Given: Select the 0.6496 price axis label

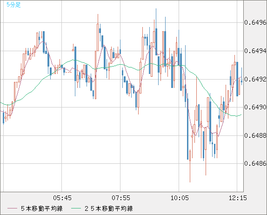Looking at the screenshot, I should pyautogui.click(x=255, y=22).
